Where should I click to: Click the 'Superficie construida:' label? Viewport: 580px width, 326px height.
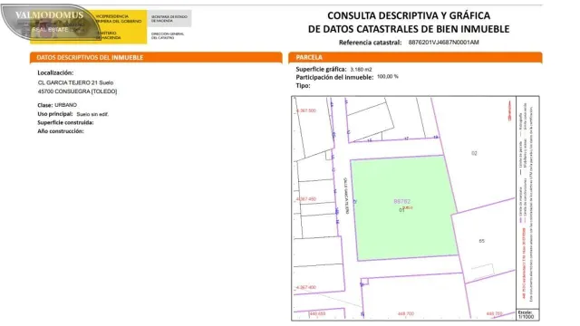tap(65, 123)
